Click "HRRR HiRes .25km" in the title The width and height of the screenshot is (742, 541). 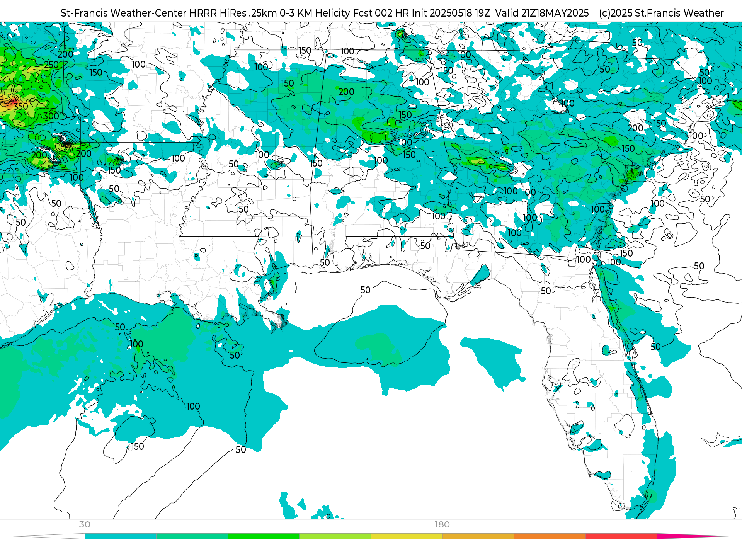pos(233,13)
